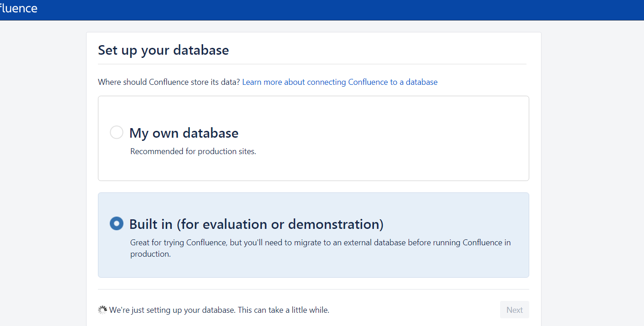Click the Confluence logo in the header
The width and height of the screenshot is (644, 326).
click(x=18, y=8)
